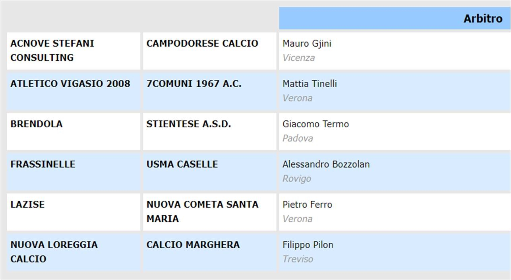Click referee Pietro Ferro

[307, 205]
